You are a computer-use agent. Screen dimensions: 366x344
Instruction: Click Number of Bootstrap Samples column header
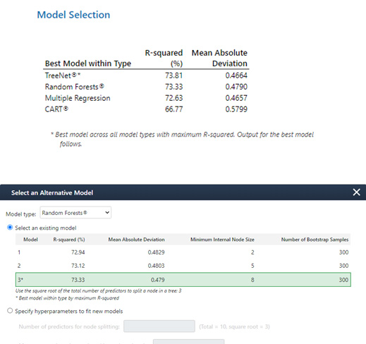pos(315,240)
